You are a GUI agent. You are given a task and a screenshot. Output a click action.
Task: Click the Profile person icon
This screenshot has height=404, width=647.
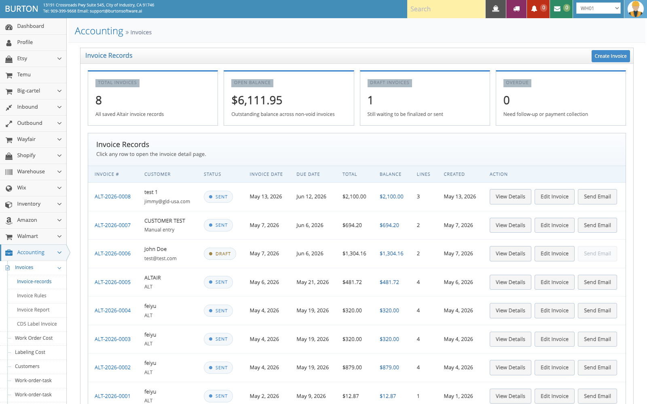click(x=9, y=42)
